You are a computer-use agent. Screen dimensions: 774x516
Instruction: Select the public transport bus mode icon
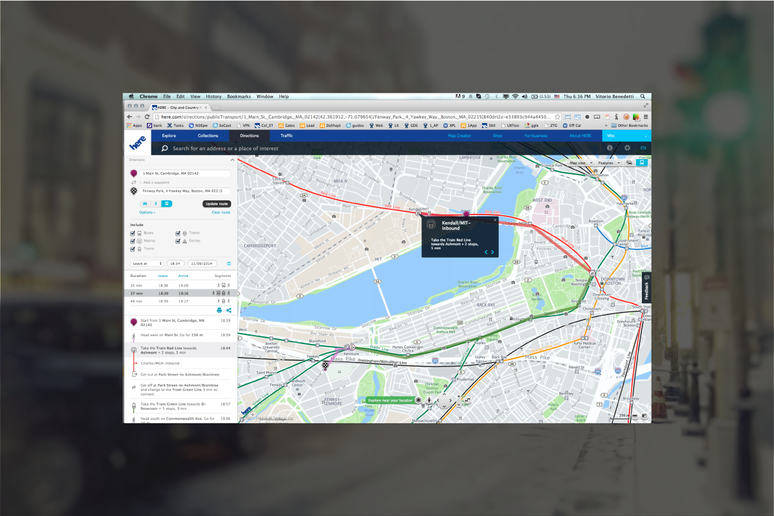(166, 204)
